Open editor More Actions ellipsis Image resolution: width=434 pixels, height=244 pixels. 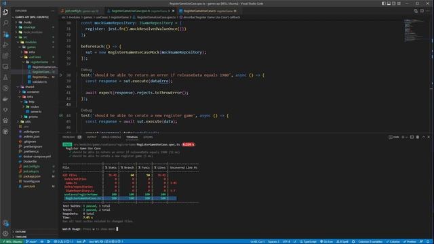(428, 11)
